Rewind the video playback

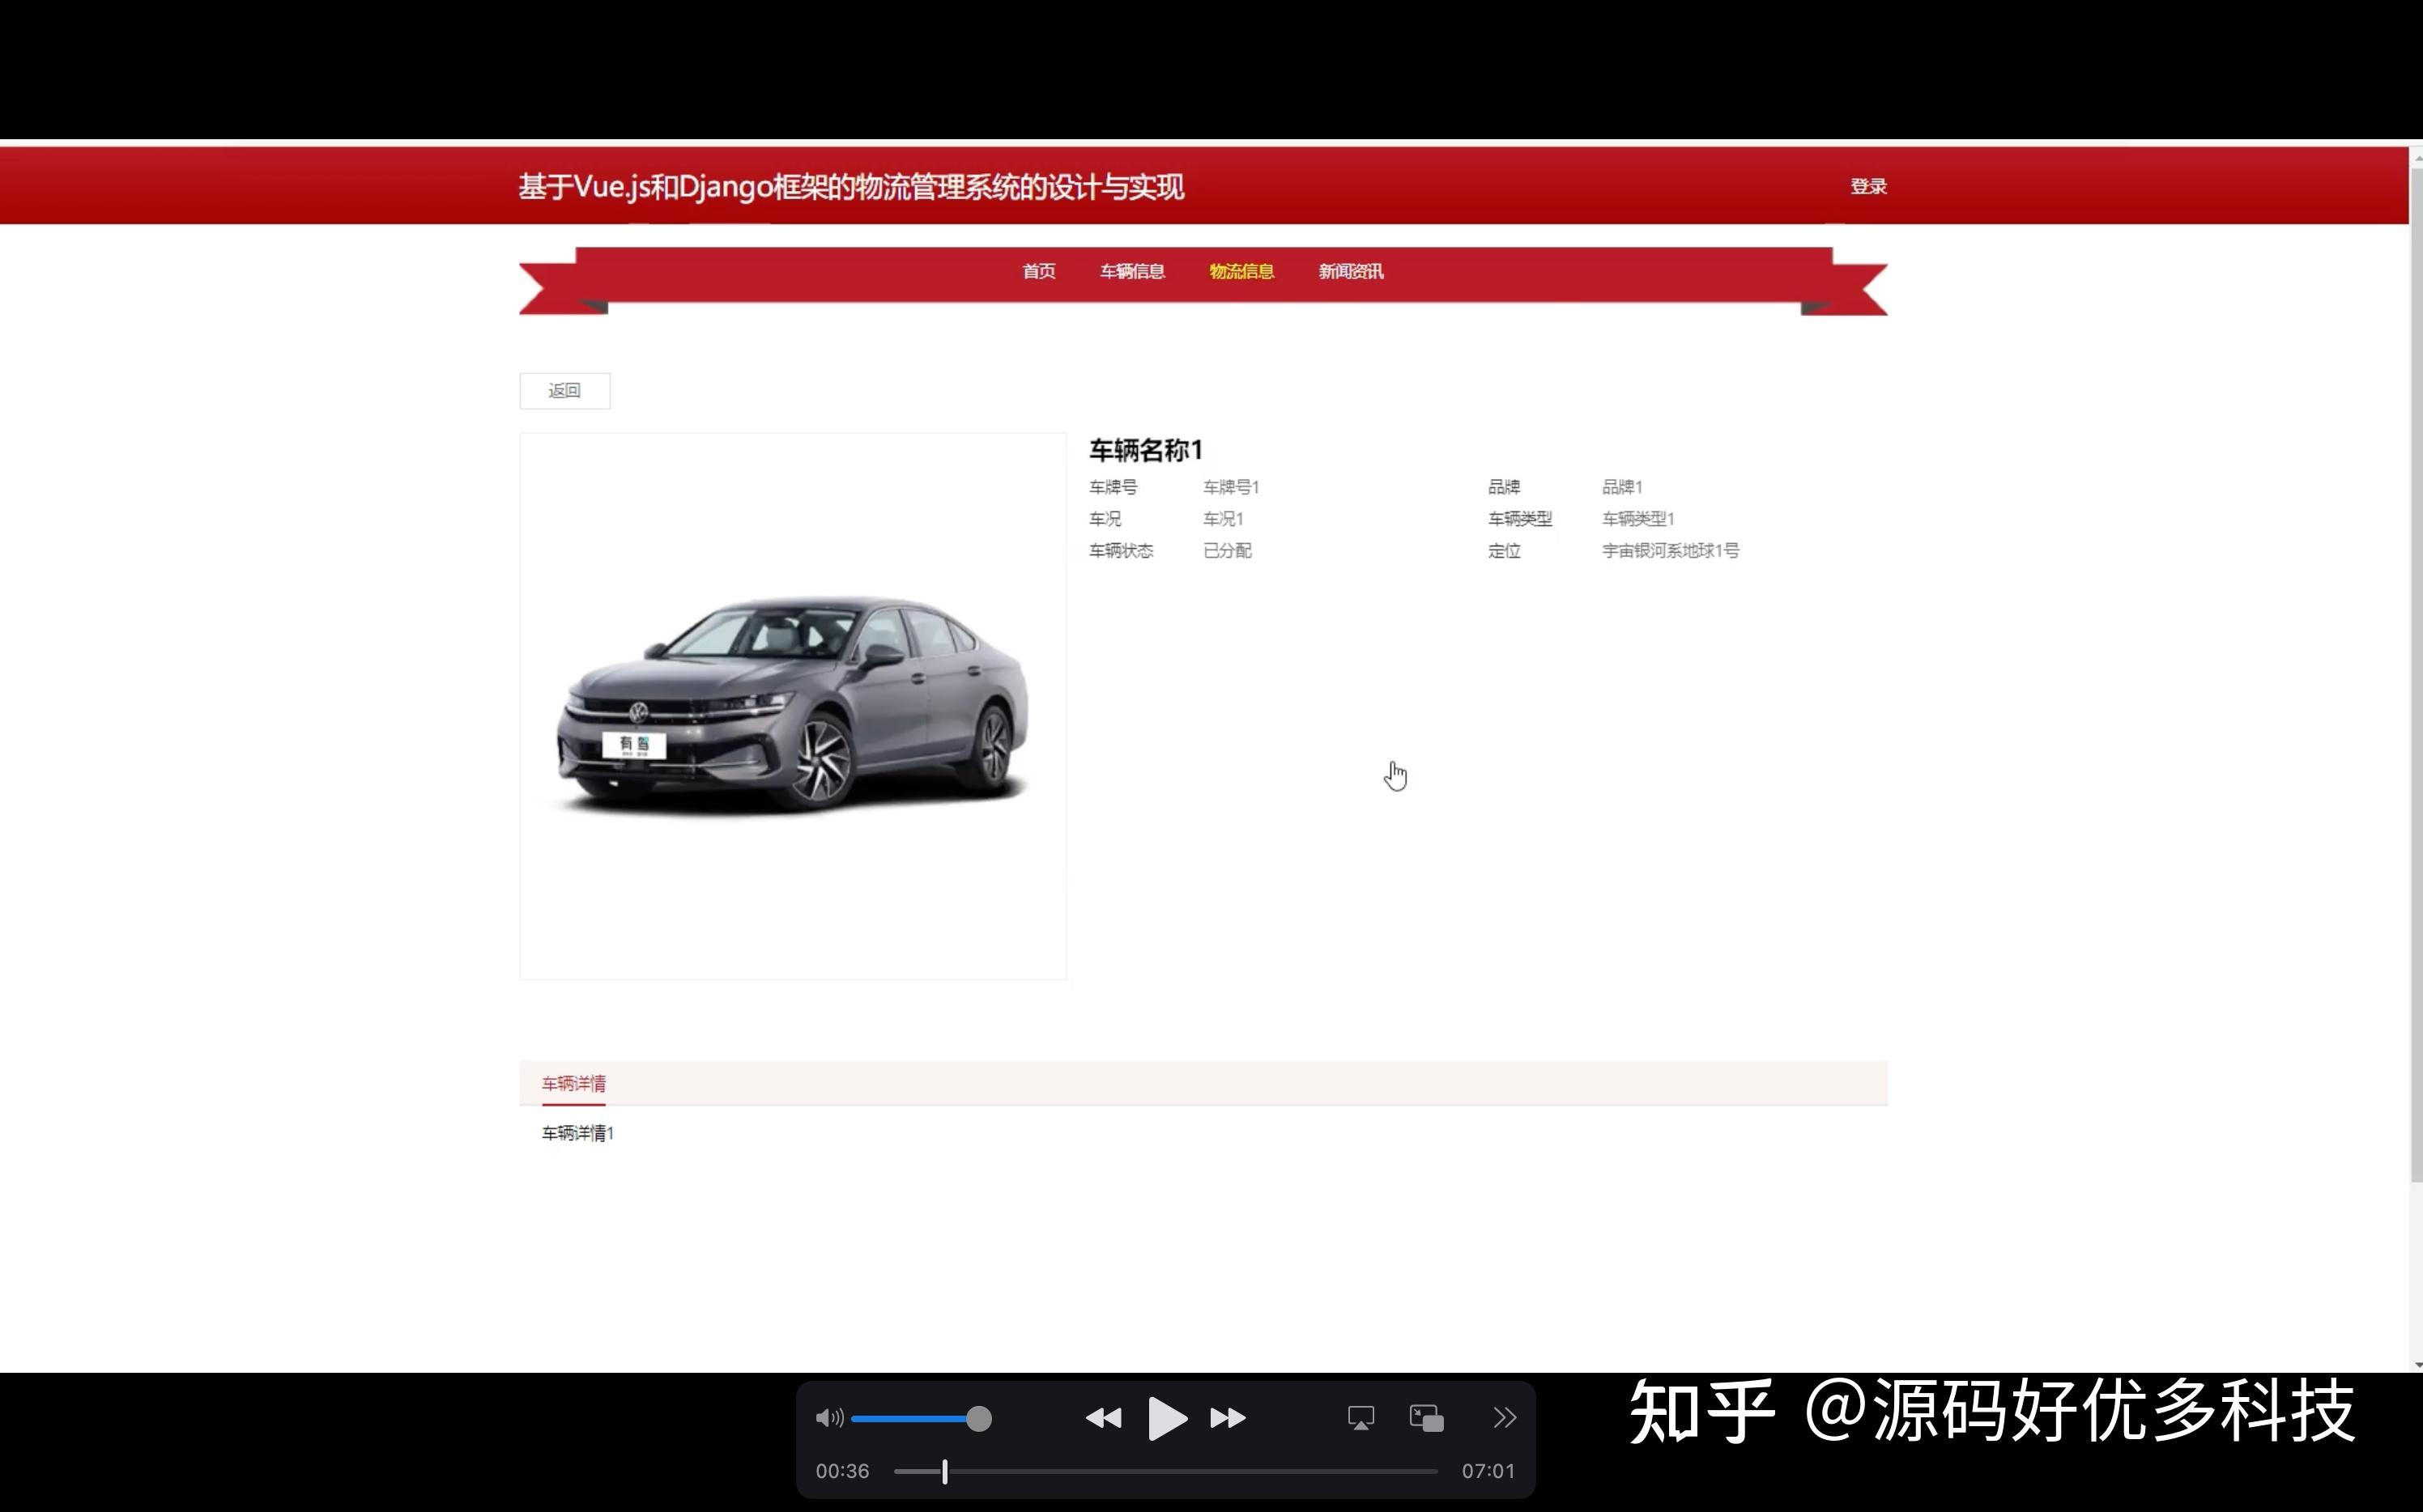click(x=1105, y=1417)
